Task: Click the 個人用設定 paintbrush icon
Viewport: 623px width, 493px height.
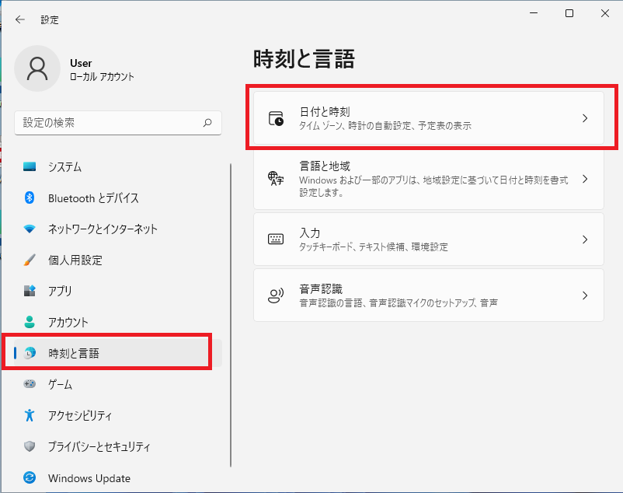Action: 30,260
